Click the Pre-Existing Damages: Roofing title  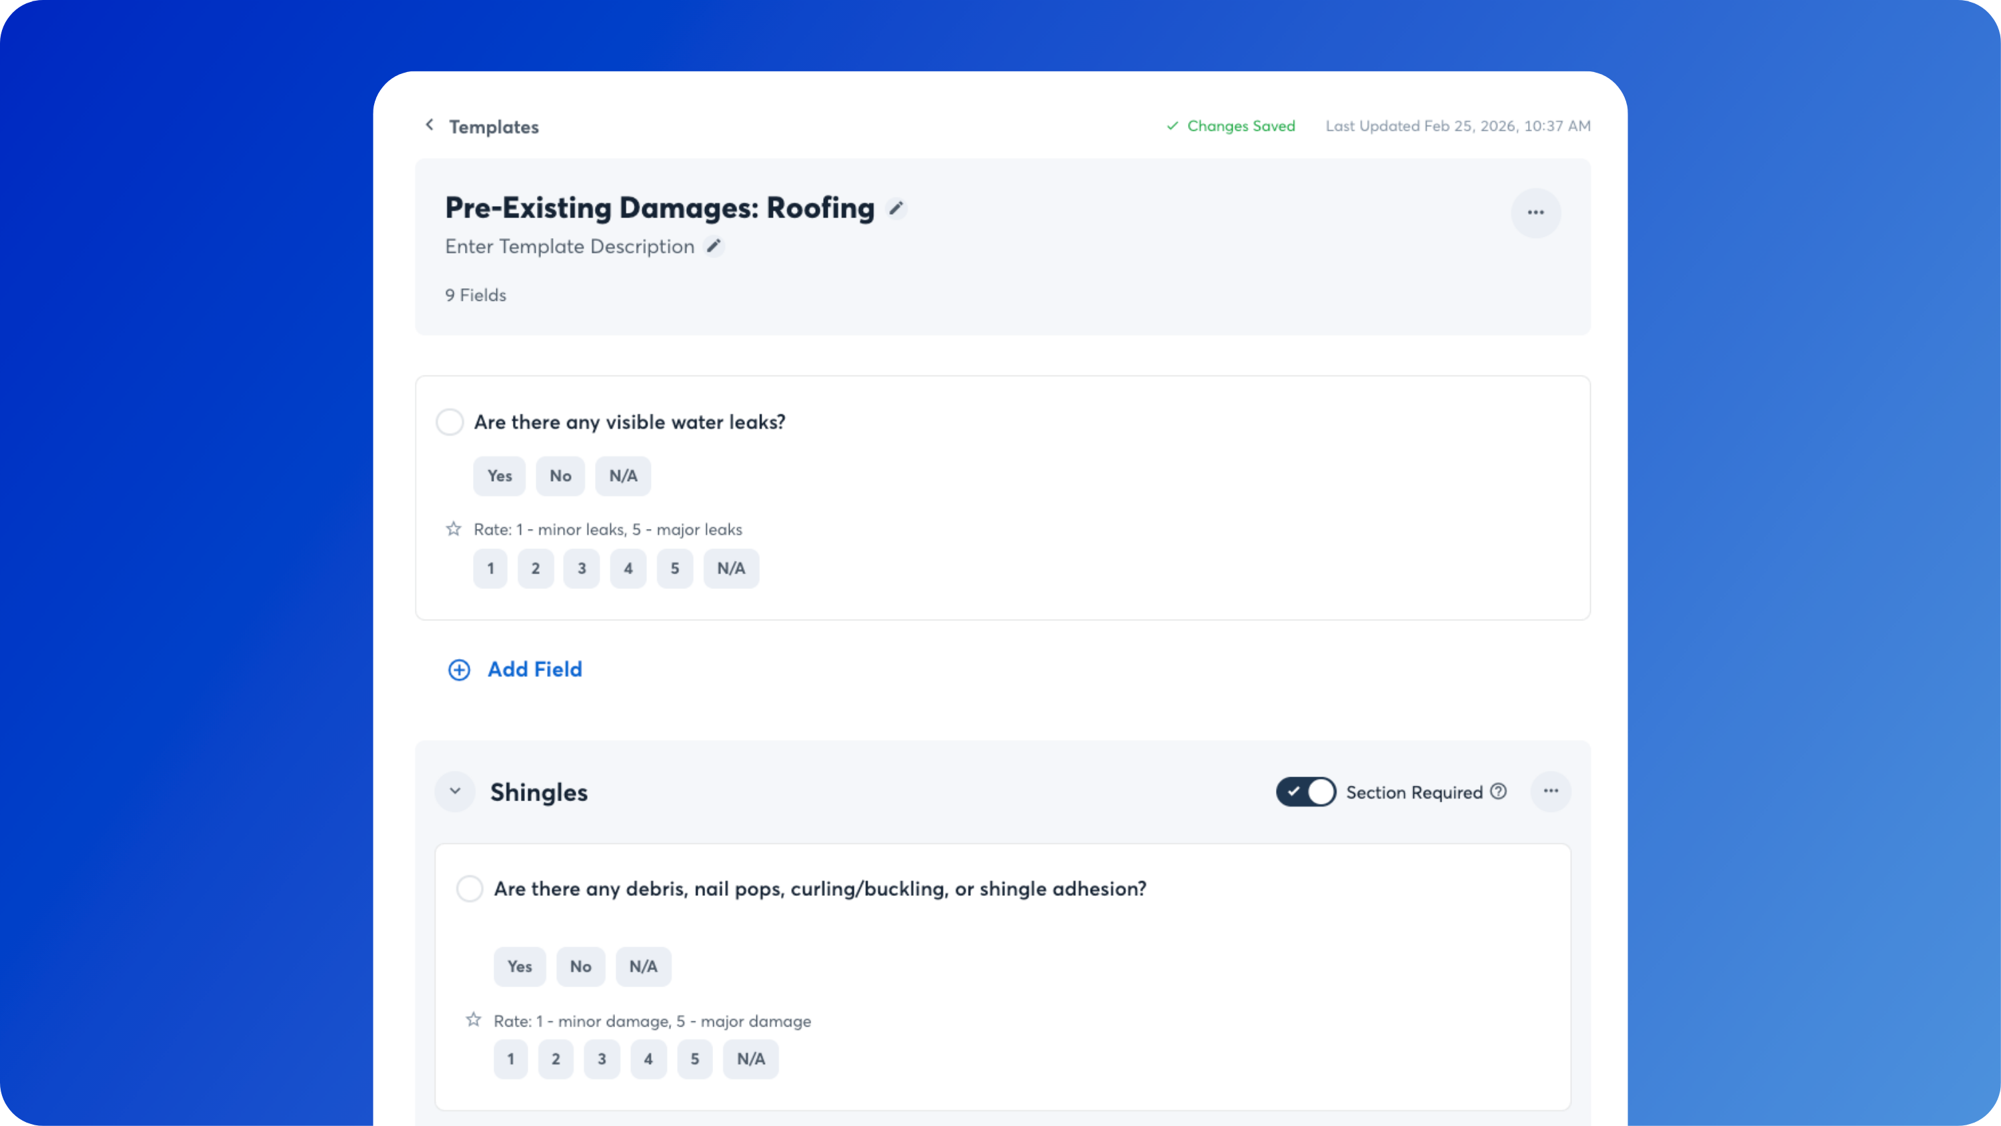660,208
